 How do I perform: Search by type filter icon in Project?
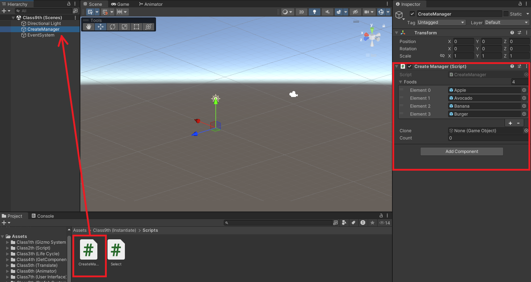point(344,223)
